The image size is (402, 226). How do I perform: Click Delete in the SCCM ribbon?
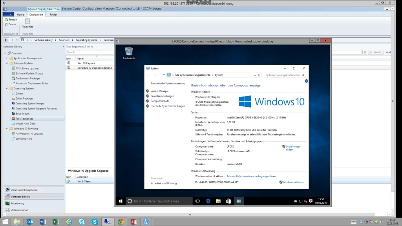[x=10, y=24]
